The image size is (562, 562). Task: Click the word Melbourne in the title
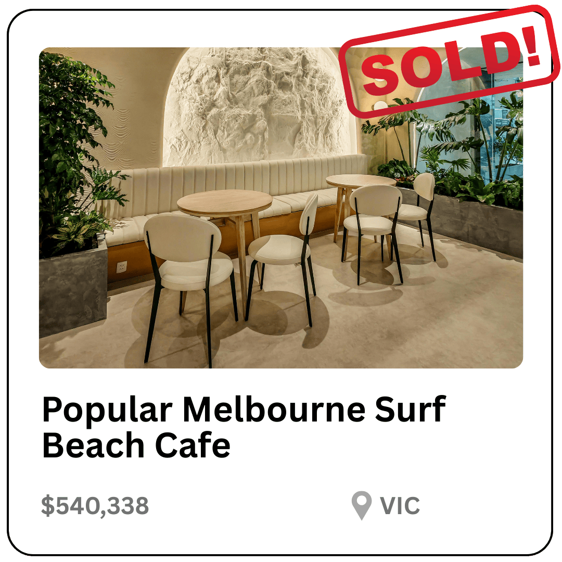point(274,410)
